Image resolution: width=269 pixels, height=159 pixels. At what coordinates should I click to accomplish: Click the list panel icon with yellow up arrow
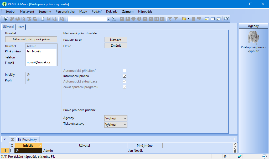click(x=218, y=19)
